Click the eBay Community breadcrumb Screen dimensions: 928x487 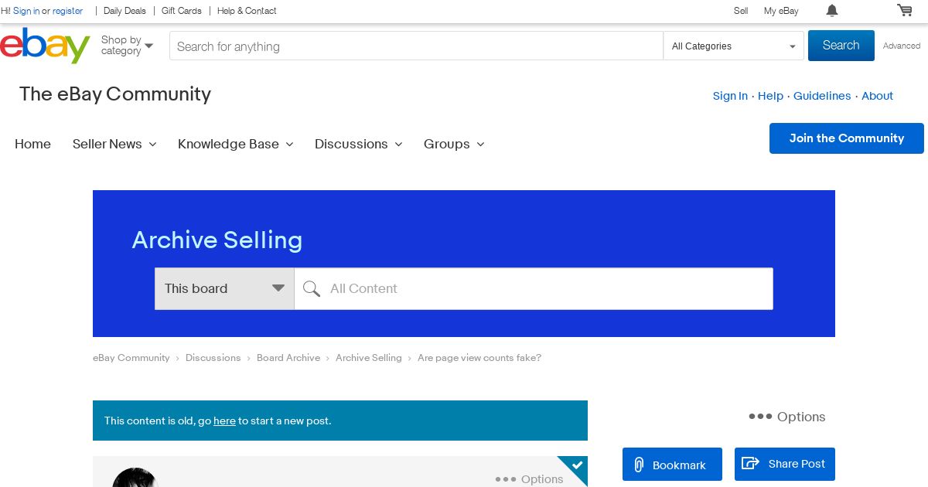(x=131, y=358)
